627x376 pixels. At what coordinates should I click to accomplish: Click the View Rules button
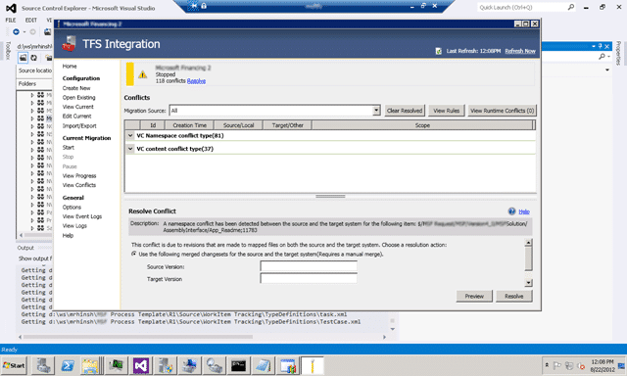tap(447, 111)
